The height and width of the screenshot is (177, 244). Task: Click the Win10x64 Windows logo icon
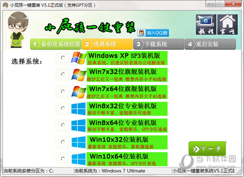(78, 159)
